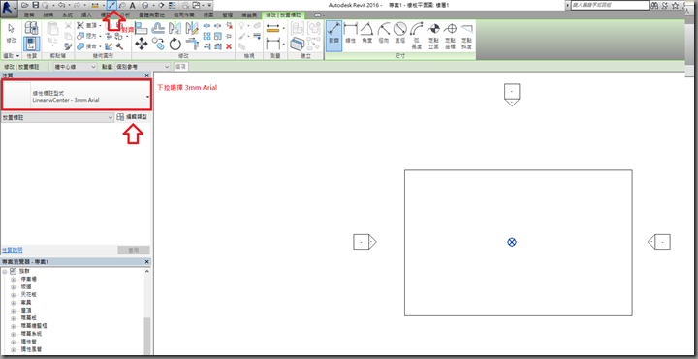This screenshot has width=698, height=359.
Task: Click the Default 3D View icon
Action: 145,6
